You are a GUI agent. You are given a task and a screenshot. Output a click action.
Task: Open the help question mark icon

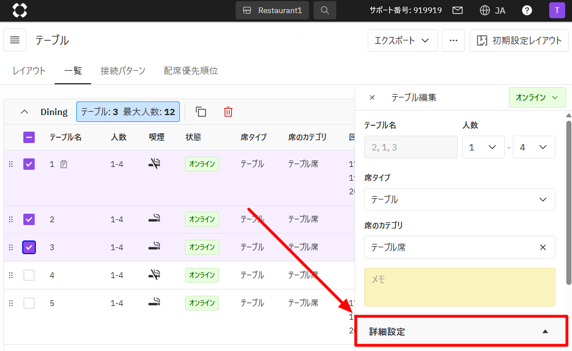click(x=527, y=10)
